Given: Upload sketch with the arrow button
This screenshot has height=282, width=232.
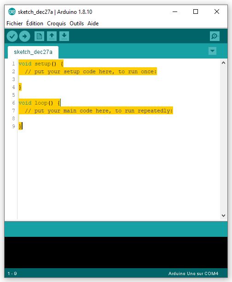Looking at the screenshot, I should click(x=24, y=36).
